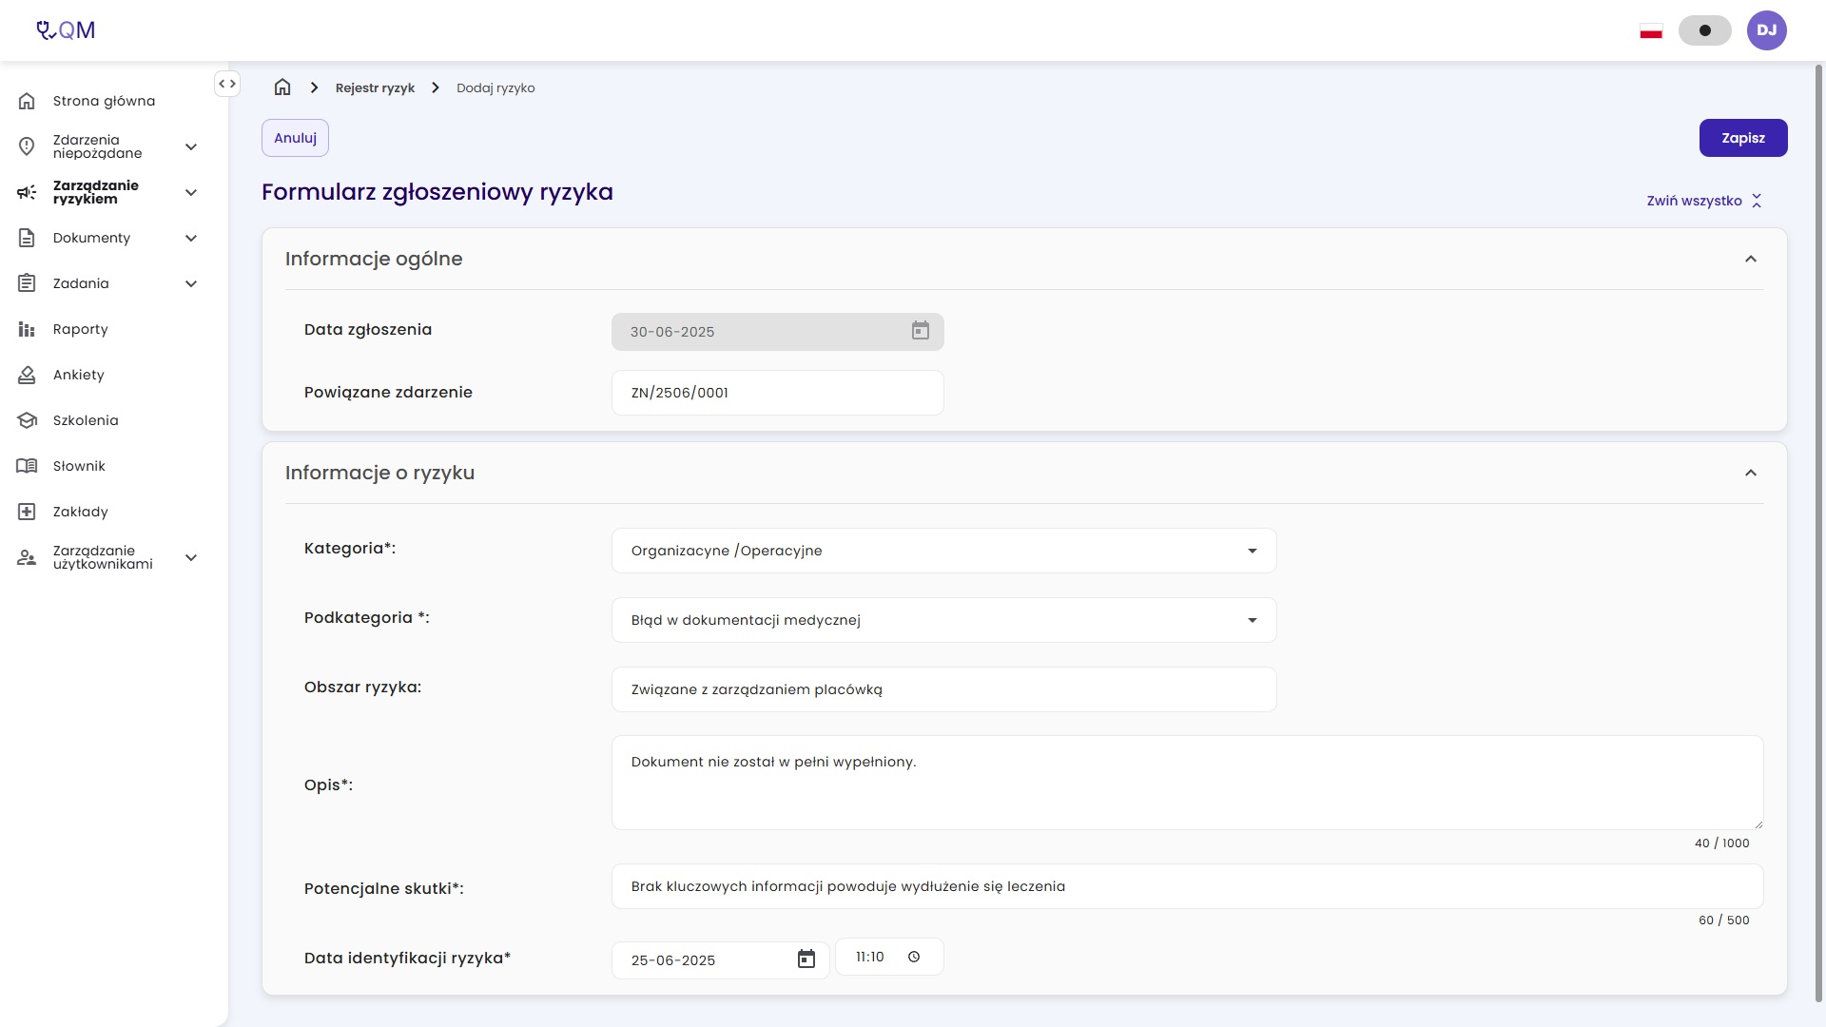The image size is (1826, 1027).
Task: Click the Zadania clipboard icon
Action: (27, 283)
